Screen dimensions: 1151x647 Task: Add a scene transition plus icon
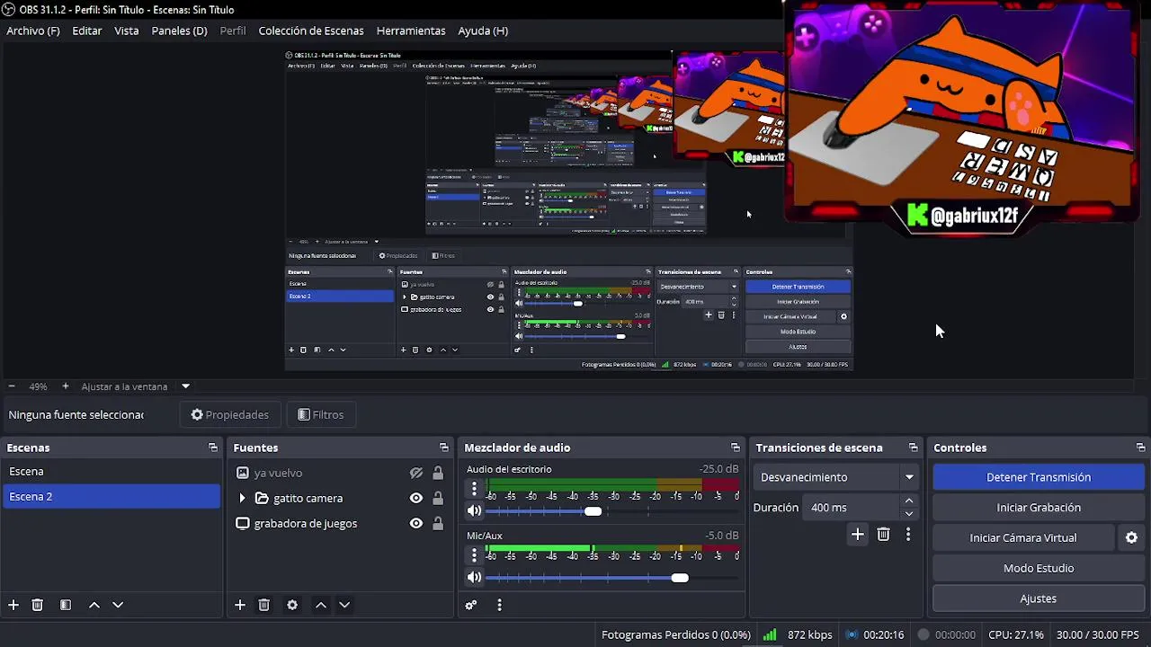[x=858, y=535]
